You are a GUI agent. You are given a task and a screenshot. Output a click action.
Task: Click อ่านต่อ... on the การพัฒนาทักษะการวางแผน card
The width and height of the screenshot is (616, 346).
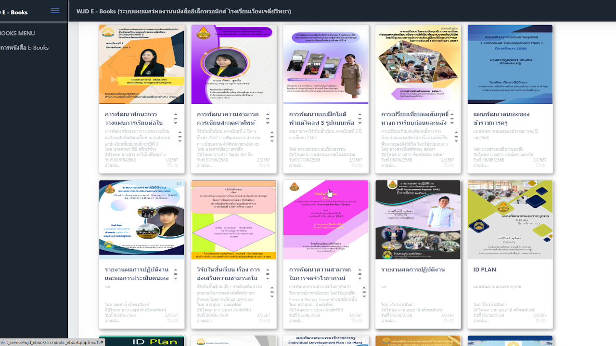point(112,166)
